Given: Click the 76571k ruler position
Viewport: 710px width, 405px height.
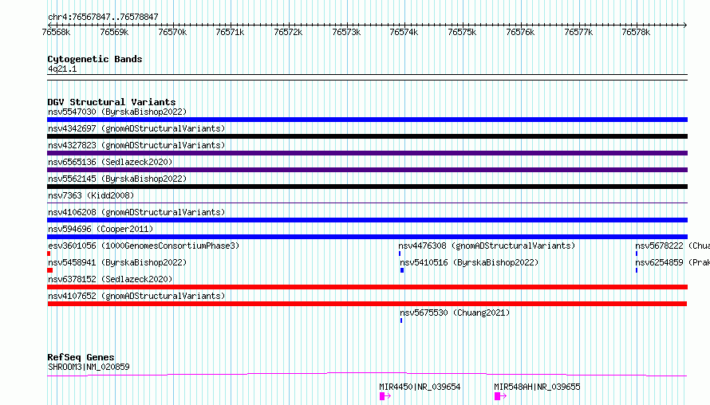Looking at the screenshot, I should click(230, 32).
